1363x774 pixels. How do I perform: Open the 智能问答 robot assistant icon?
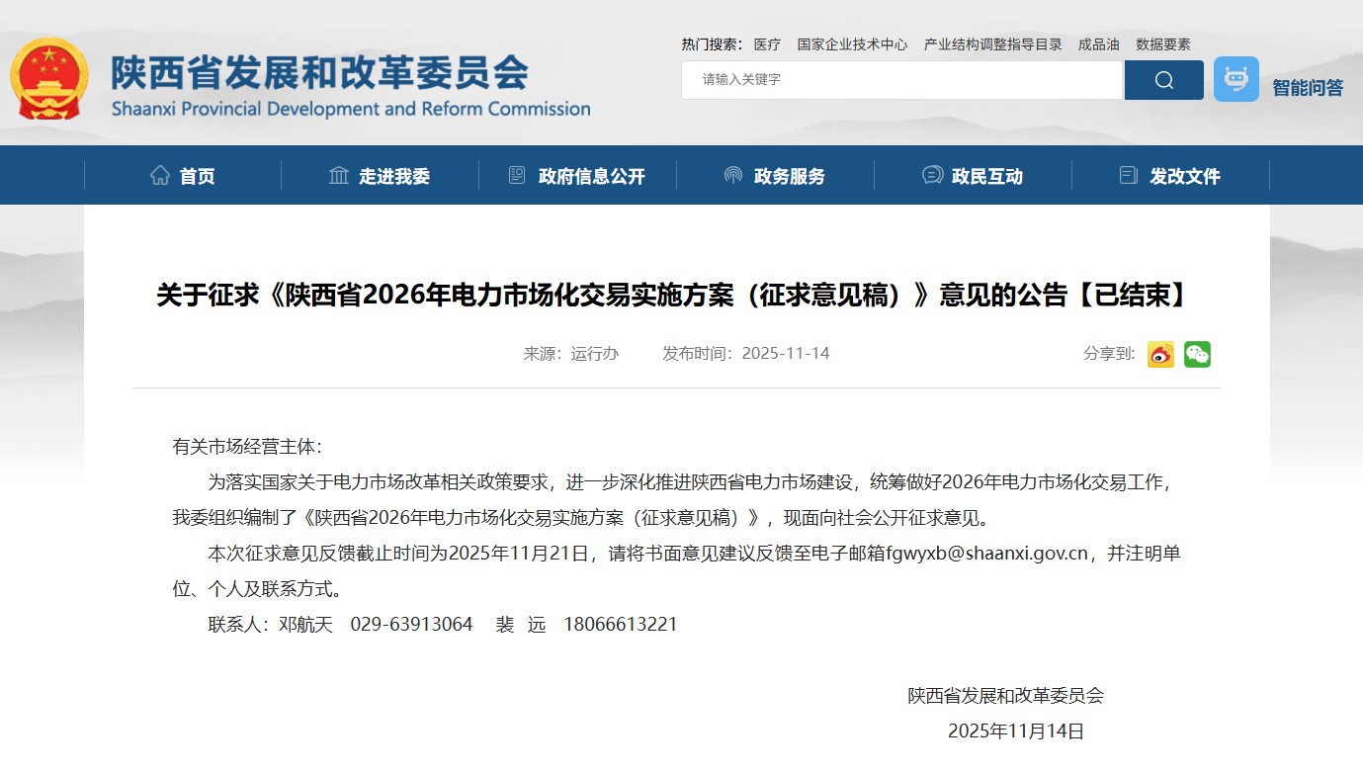coord(1235,79)
